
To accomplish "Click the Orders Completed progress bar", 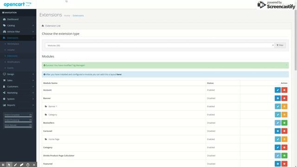I will [18, 116].
